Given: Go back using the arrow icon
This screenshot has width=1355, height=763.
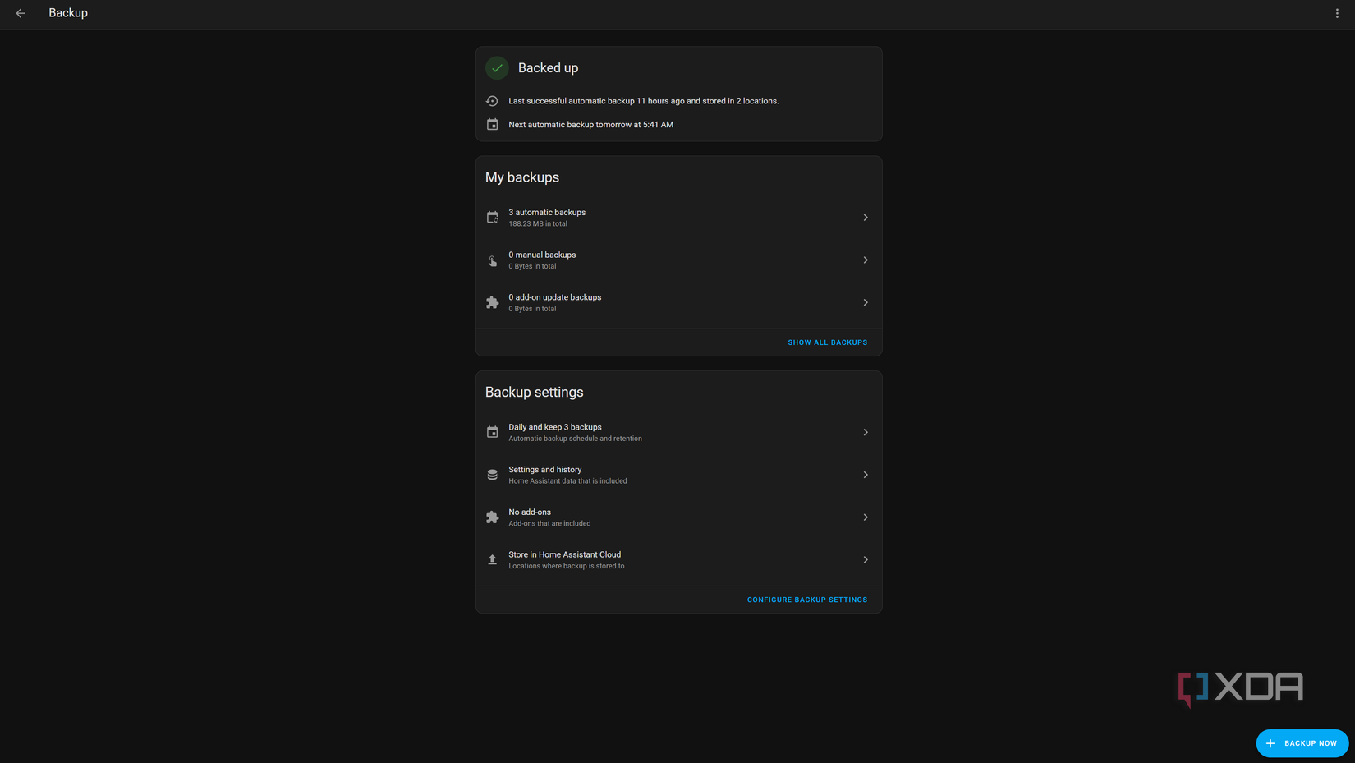Looking at the screenshot, I should [21, 13].
